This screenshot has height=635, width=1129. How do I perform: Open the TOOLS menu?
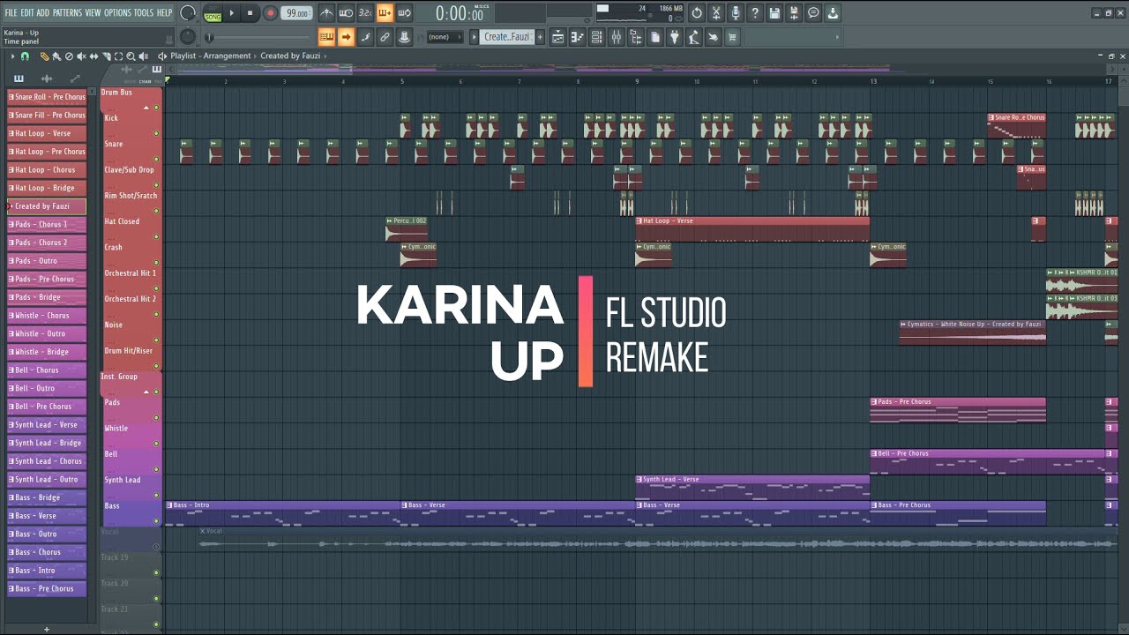point(144,12)
